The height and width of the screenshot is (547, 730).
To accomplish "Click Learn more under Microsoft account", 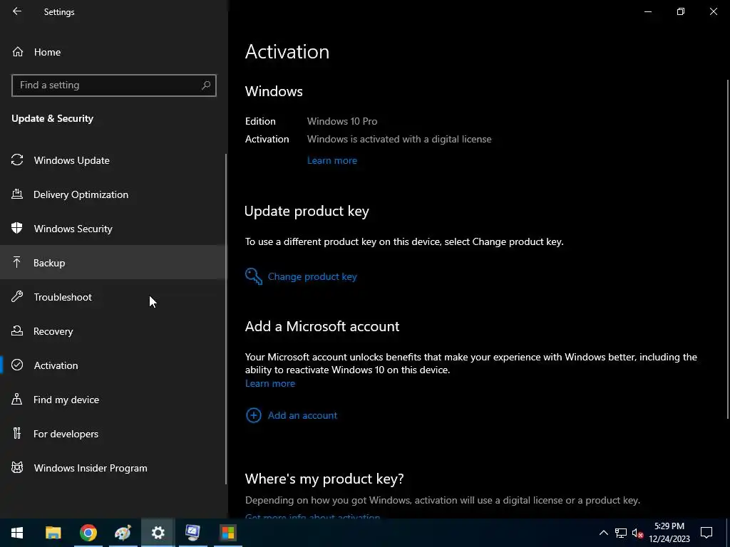I will click(270, 383).
